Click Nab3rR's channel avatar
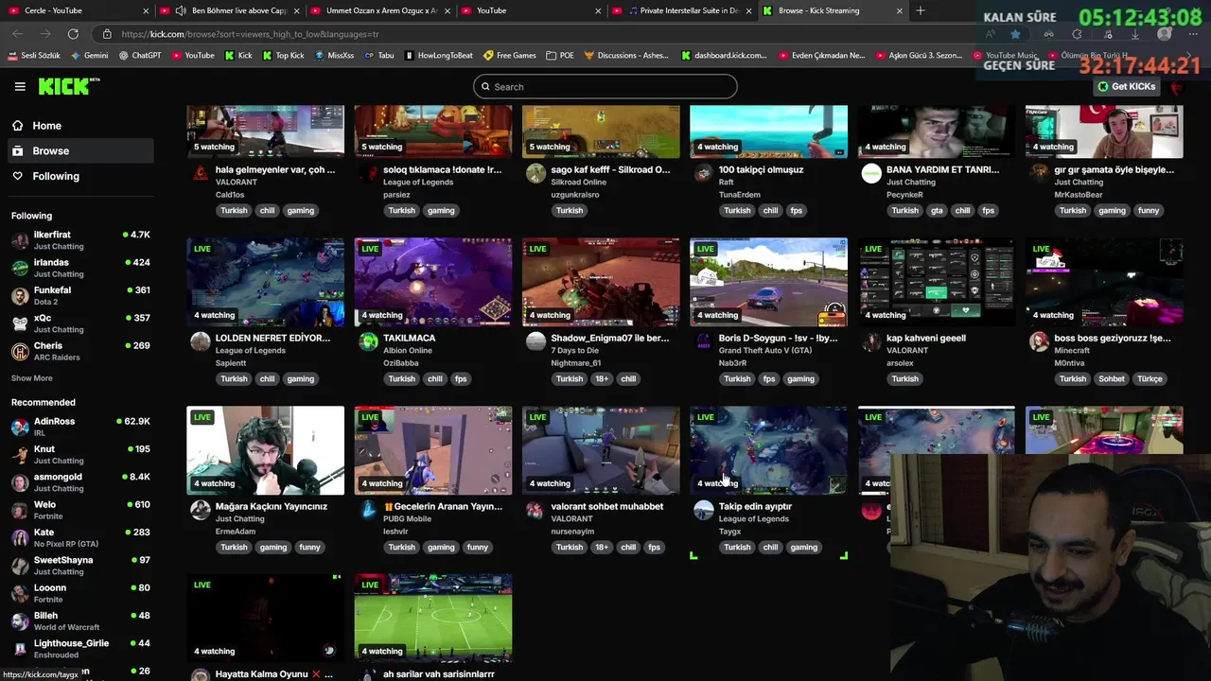The height and width of the screenshot is (681, 1211). click(703, 341)
